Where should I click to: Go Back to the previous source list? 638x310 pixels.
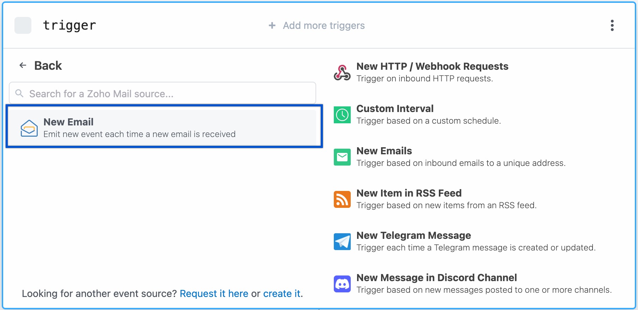48,66
